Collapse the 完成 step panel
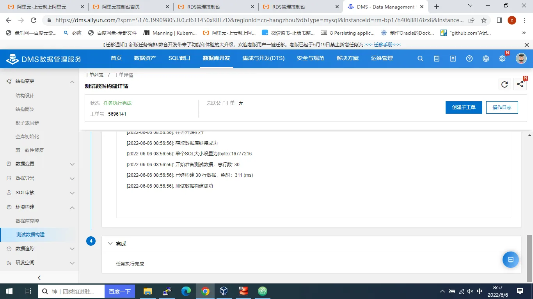 (110, 244)
